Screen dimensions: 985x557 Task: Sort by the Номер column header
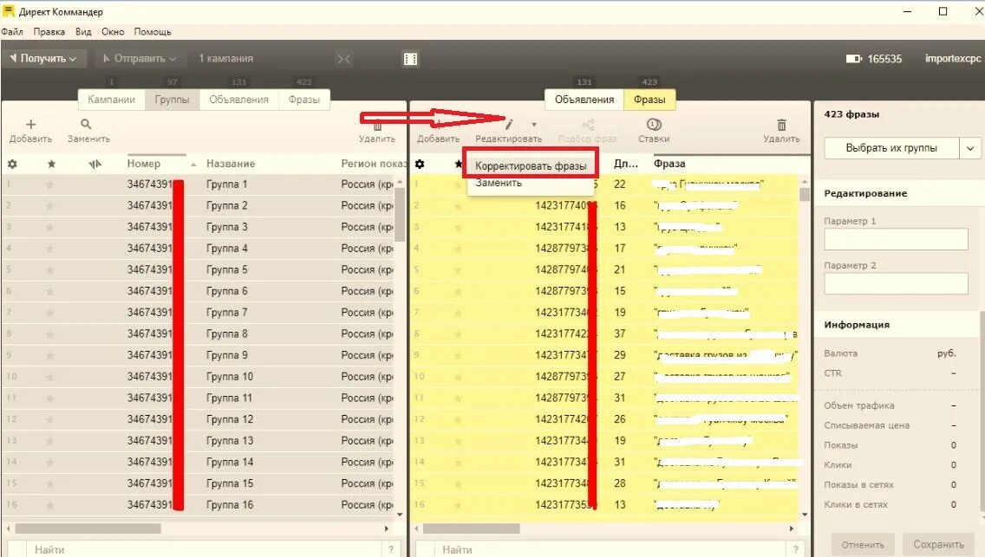pyautogui.click(x=144, y=164)
